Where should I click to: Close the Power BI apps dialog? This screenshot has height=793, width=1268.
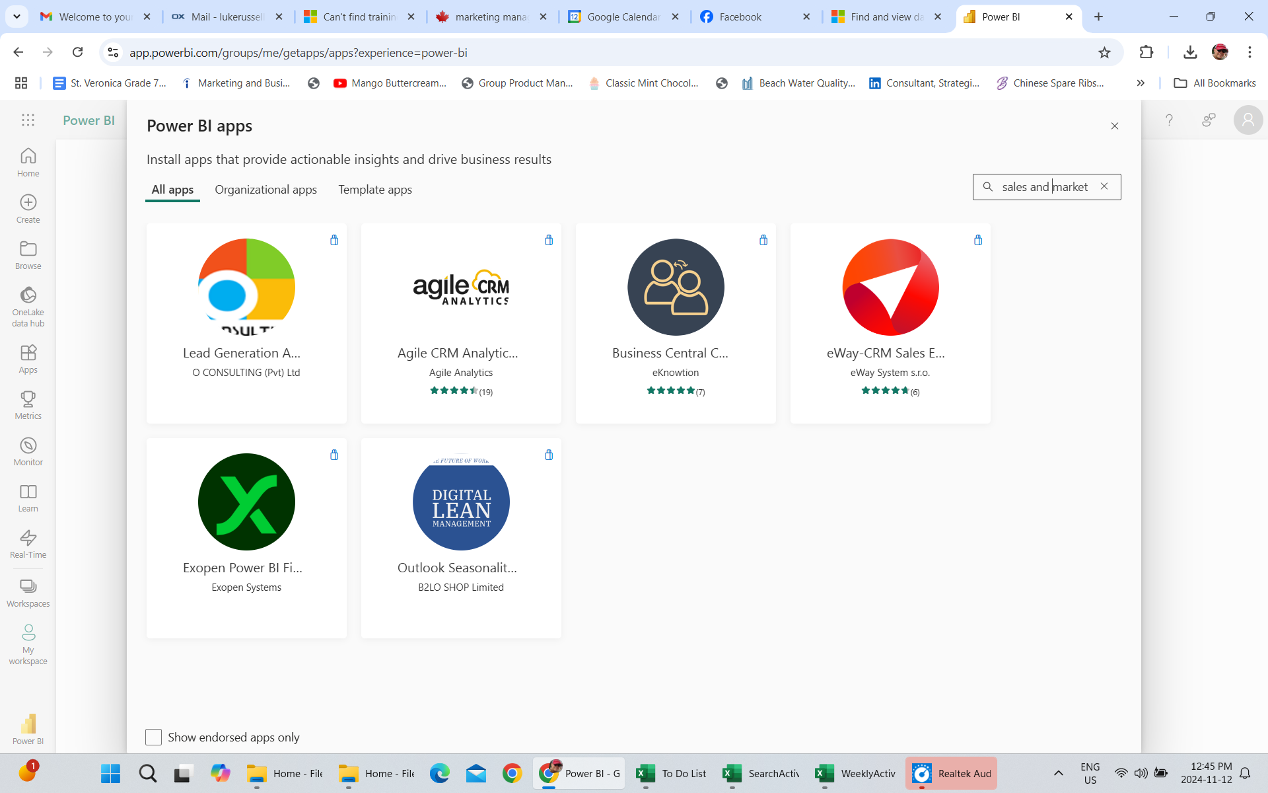(x=1115, y=126)
